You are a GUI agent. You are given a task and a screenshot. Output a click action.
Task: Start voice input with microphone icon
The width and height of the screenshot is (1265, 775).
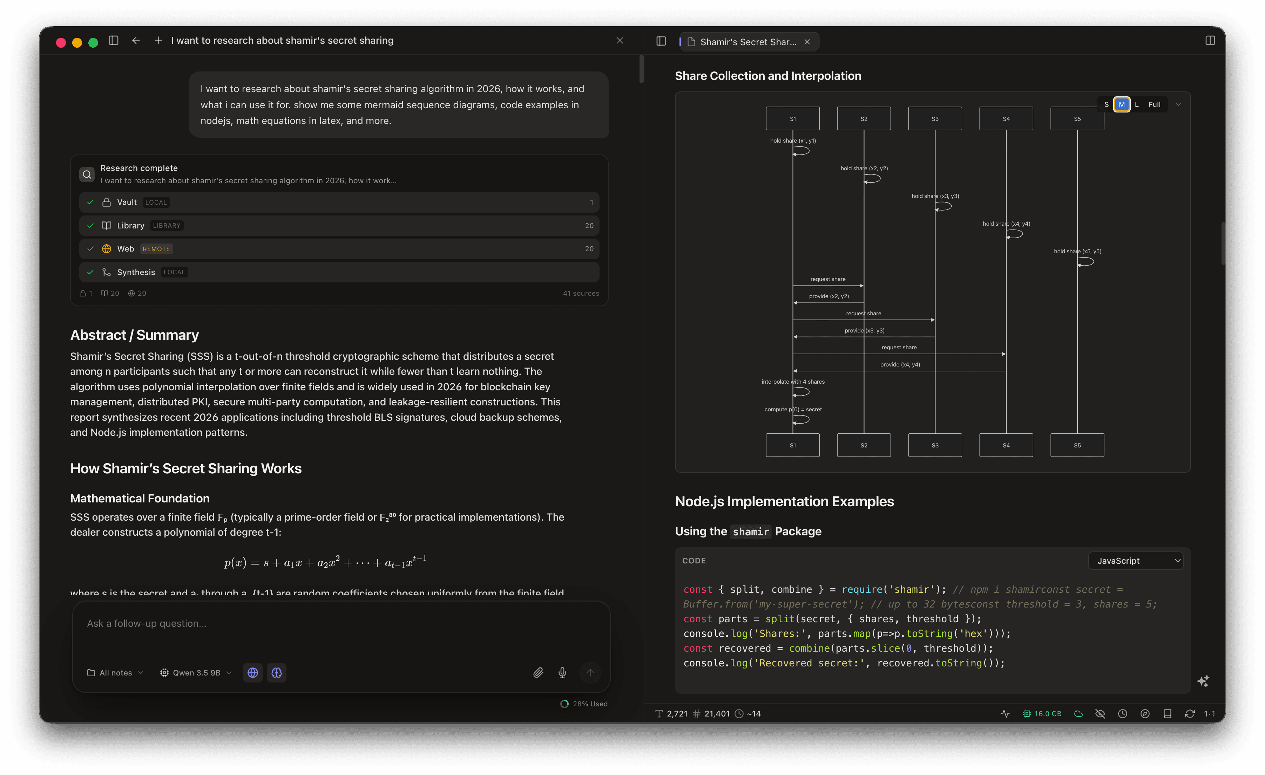[562, 672]
